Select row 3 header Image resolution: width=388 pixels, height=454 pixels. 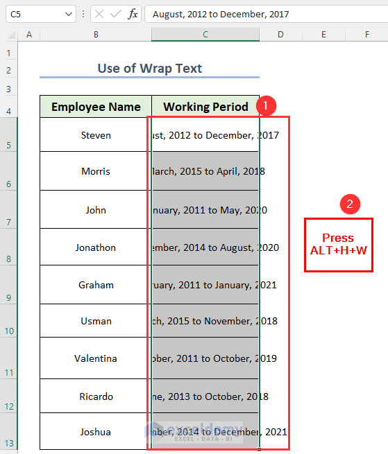[x=9, y=87]
